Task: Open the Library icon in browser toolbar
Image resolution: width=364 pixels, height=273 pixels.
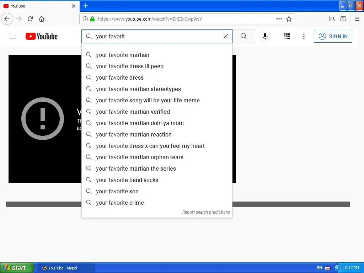Action: [x=332, y=19]
